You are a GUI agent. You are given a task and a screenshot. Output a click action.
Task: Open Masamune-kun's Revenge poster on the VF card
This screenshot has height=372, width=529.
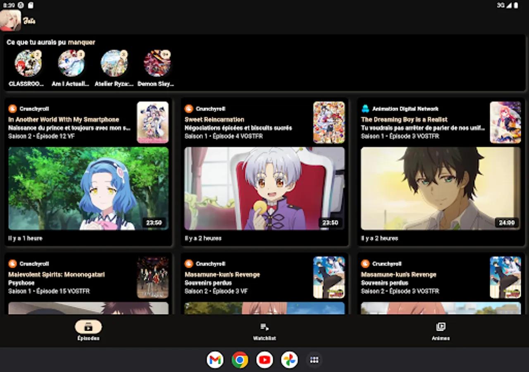[329, 277]
